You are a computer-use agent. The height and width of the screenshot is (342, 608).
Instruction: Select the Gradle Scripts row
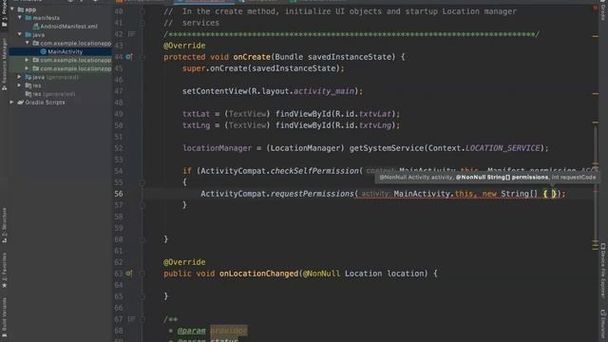tap(60, 103)
